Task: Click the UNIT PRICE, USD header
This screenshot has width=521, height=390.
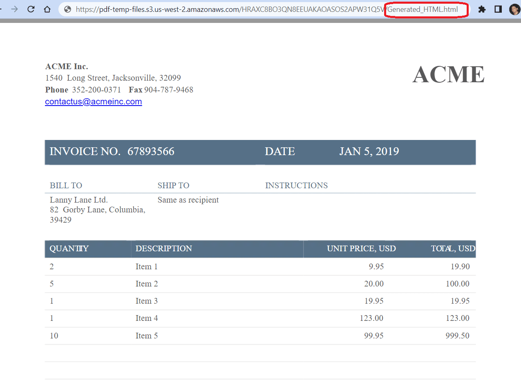Action: 361,249
